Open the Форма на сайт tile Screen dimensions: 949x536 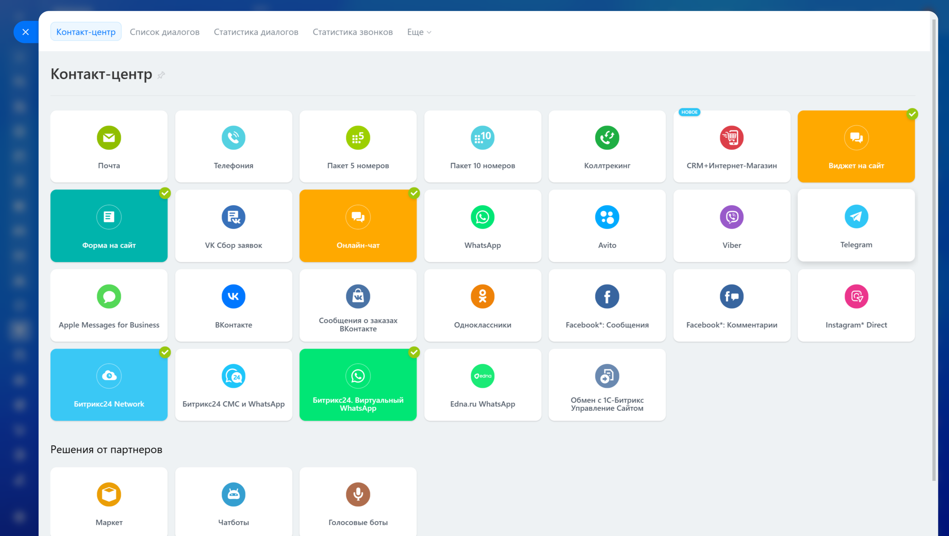click(109, 226)
